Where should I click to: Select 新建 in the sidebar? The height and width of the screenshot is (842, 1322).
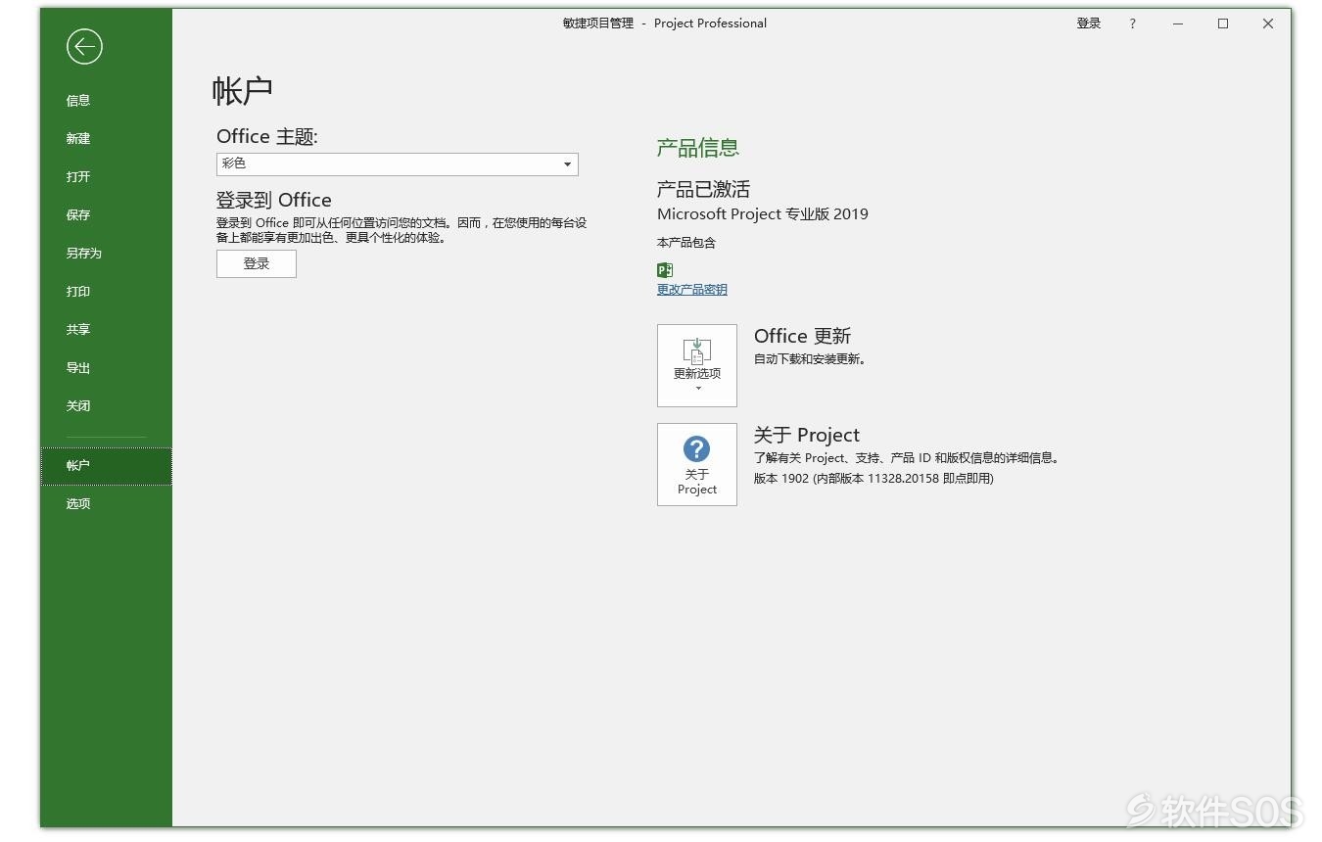click(x=106, y=138)
